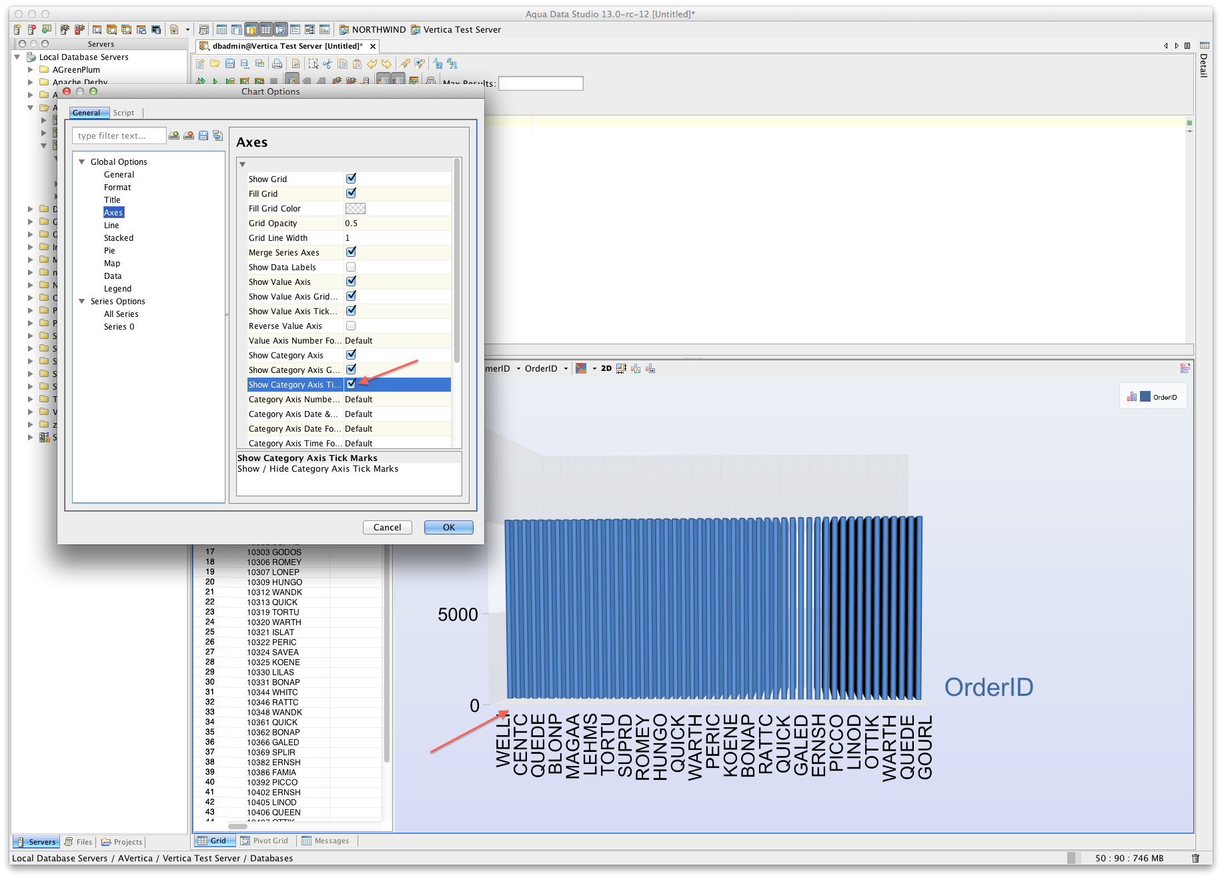Redo using the yellow right-curved arrow icon
The height and width of the screenshot is (878, 1222).
(x=387, y=64)
